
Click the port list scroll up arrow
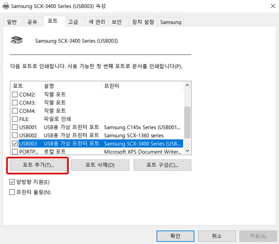[x=187, y=86]
